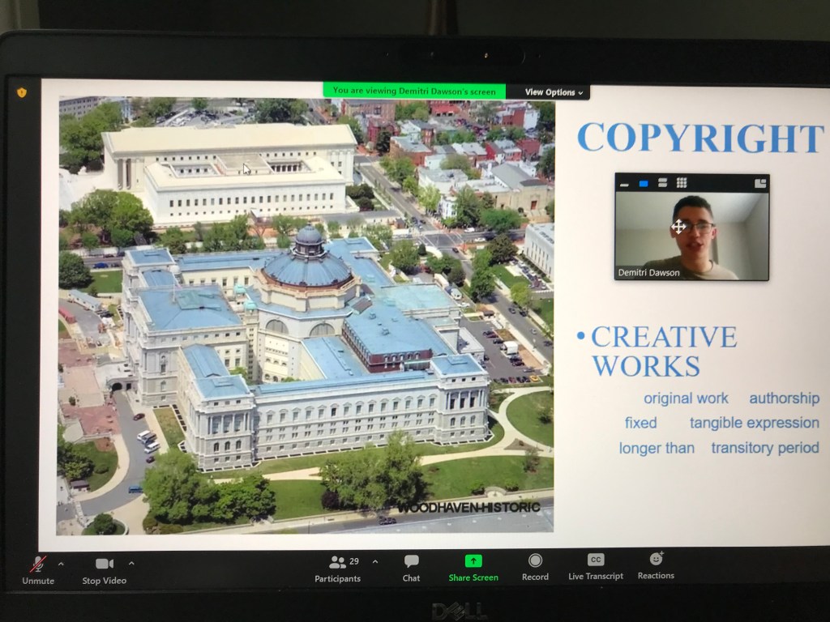Open video options arrow beside Stop Video
This screenshot has height=622, width=830.
131,562
